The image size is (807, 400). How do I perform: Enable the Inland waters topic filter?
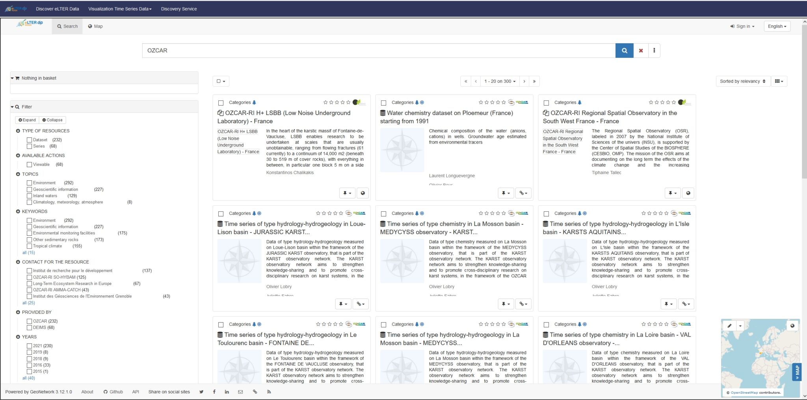click(30, 196)
